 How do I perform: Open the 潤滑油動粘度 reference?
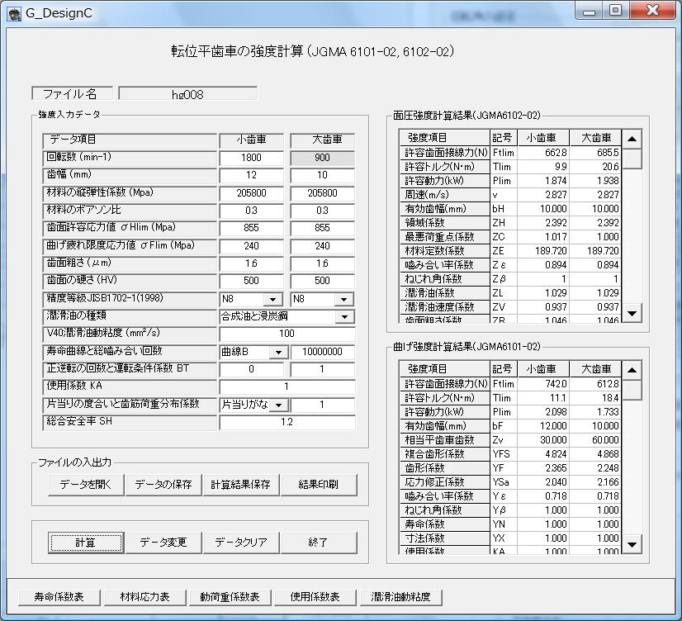tap(400, 596)
